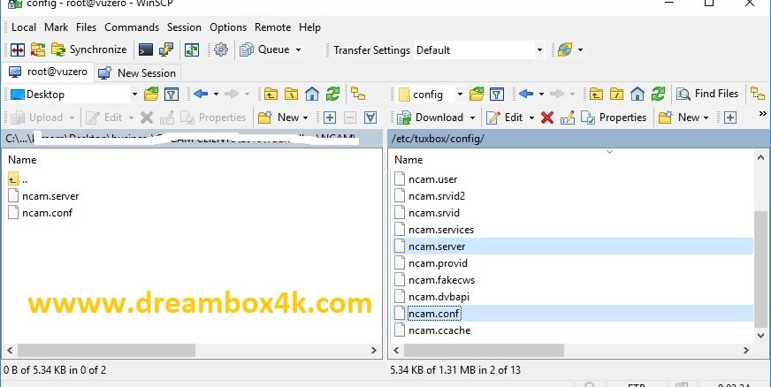The image size is (771, 387).
Task: Click the local select files plus icon
Action: 330,118
